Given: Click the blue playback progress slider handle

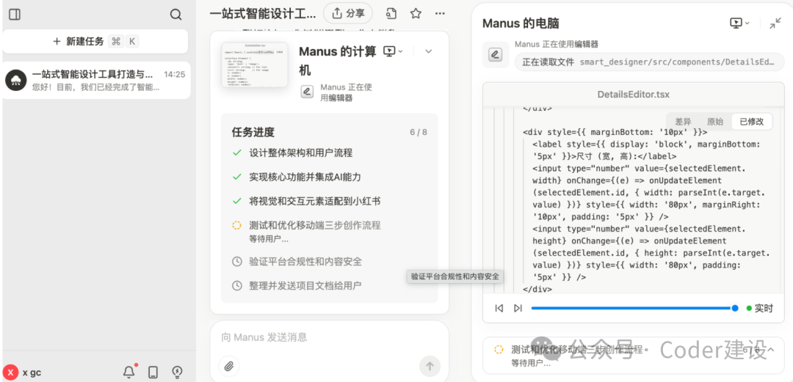Looking at the screenshot, I should tap(735, 308).
